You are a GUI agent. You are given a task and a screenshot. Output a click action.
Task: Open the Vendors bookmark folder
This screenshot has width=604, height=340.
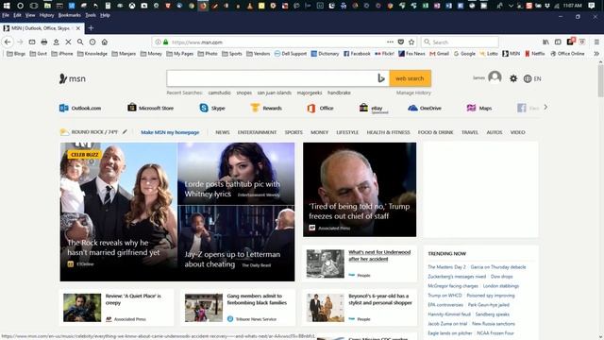click(258, 54)
